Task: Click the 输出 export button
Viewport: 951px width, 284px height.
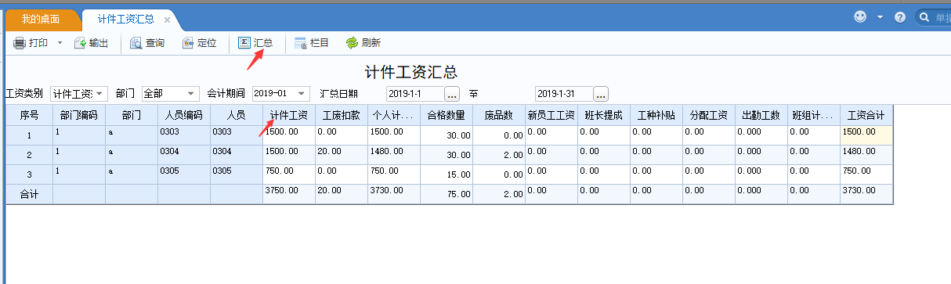Action: point(91,43)
